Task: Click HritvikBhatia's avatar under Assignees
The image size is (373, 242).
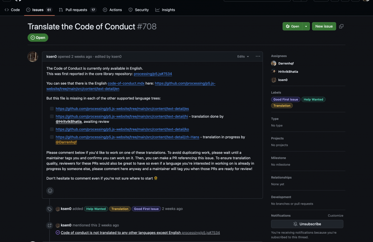Action: point(274,72)
